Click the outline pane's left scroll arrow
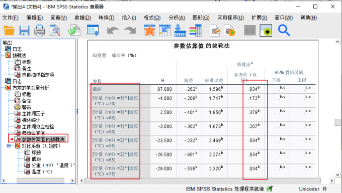The height and width of the screenshot is (193, 342). tap(4, 180)
